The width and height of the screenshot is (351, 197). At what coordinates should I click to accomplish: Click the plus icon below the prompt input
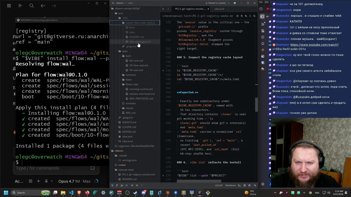tap(38, 181)
